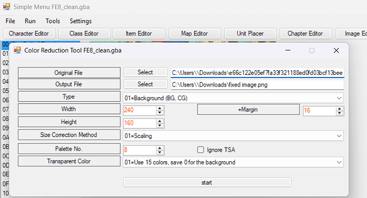
Task: Select row 0D in the list
Action: (5, 165)
